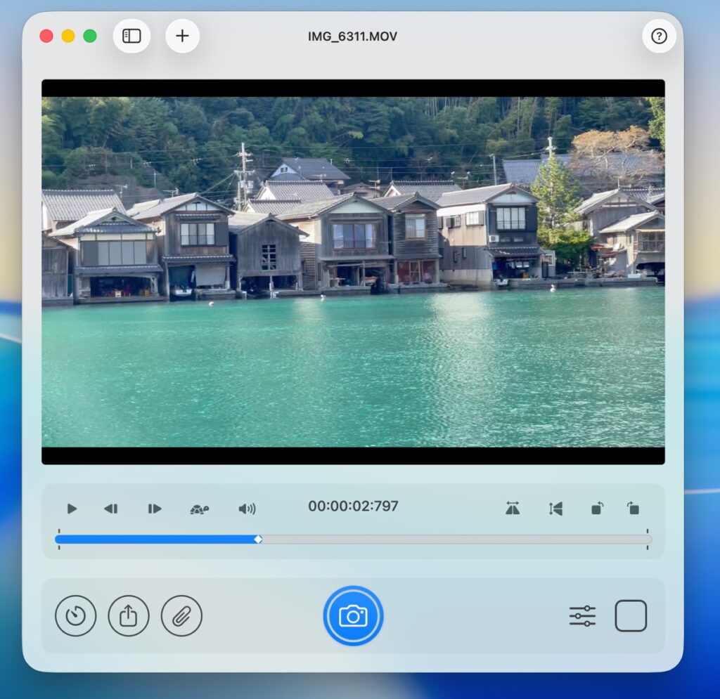Flip video vertically
Image resolution: width=720 pixels, height=699 pixels.
pos(555,509)
